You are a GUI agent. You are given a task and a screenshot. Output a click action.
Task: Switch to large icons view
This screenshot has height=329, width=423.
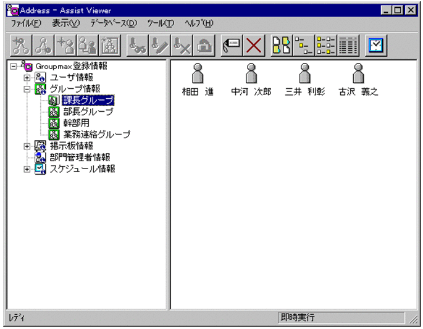pyautogui.click(x=282, y=46)
